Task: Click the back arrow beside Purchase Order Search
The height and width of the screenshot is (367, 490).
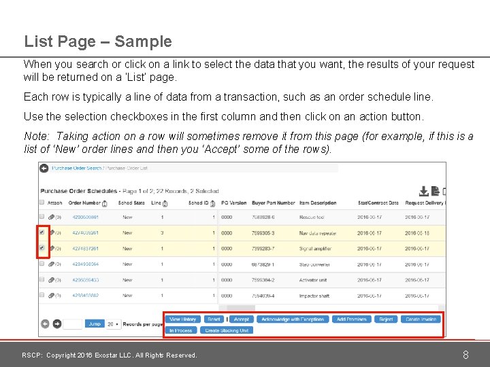Action: coord(44,169)
